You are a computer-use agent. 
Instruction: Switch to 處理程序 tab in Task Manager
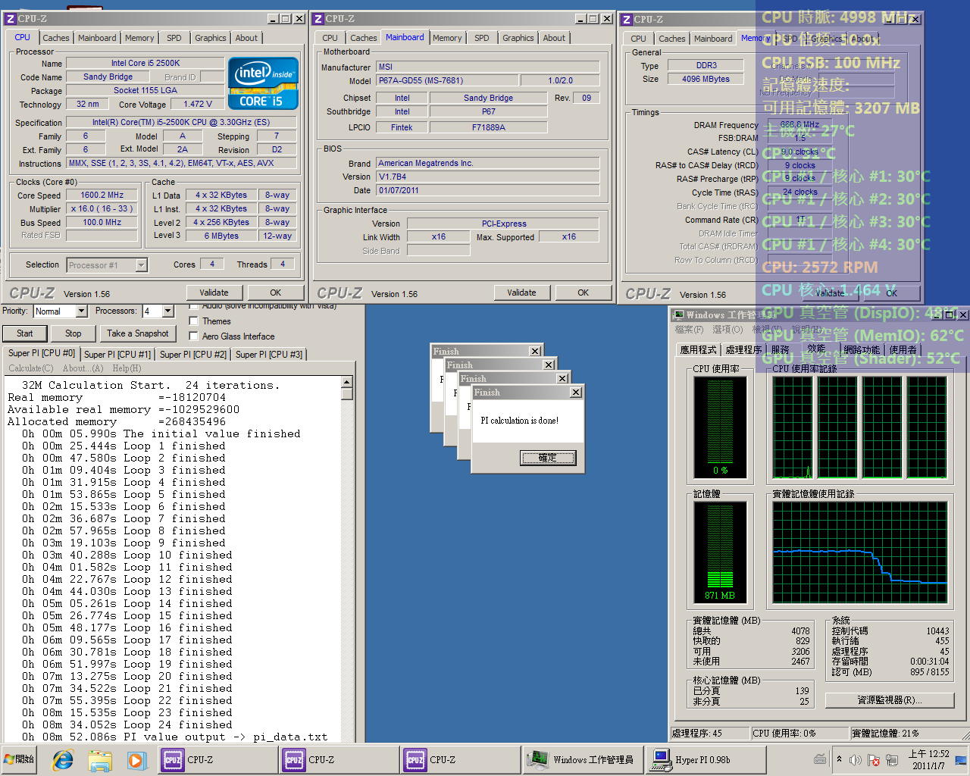point(743,349)
